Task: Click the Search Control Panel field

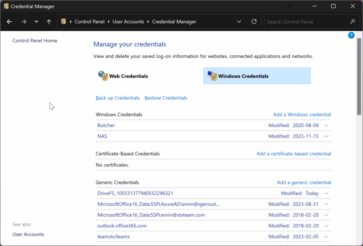Action: 312,22
